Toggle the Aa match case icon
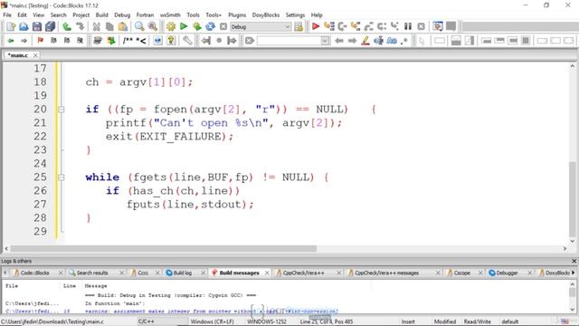The height and width of the screenshot is (326, 579). pos(392,41)
